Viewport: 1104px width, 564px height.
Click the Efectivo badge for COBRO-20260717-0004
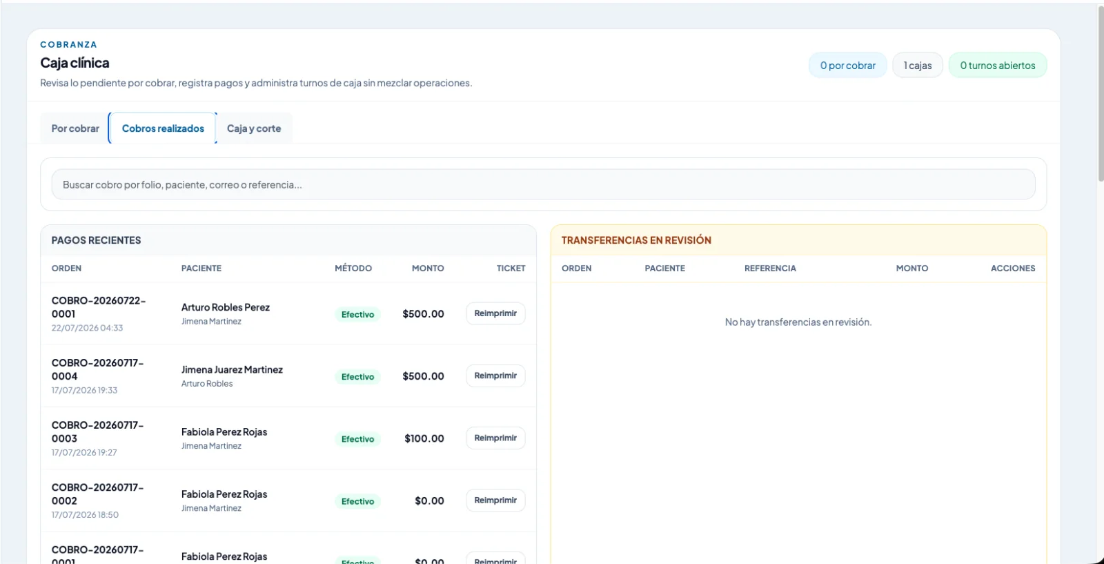pyautogui.click(x=357, y=376)
